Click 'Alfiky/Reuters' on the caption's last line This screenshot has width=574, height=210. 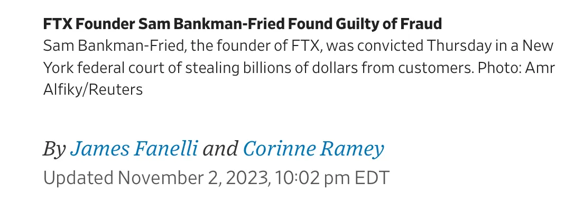93,90
